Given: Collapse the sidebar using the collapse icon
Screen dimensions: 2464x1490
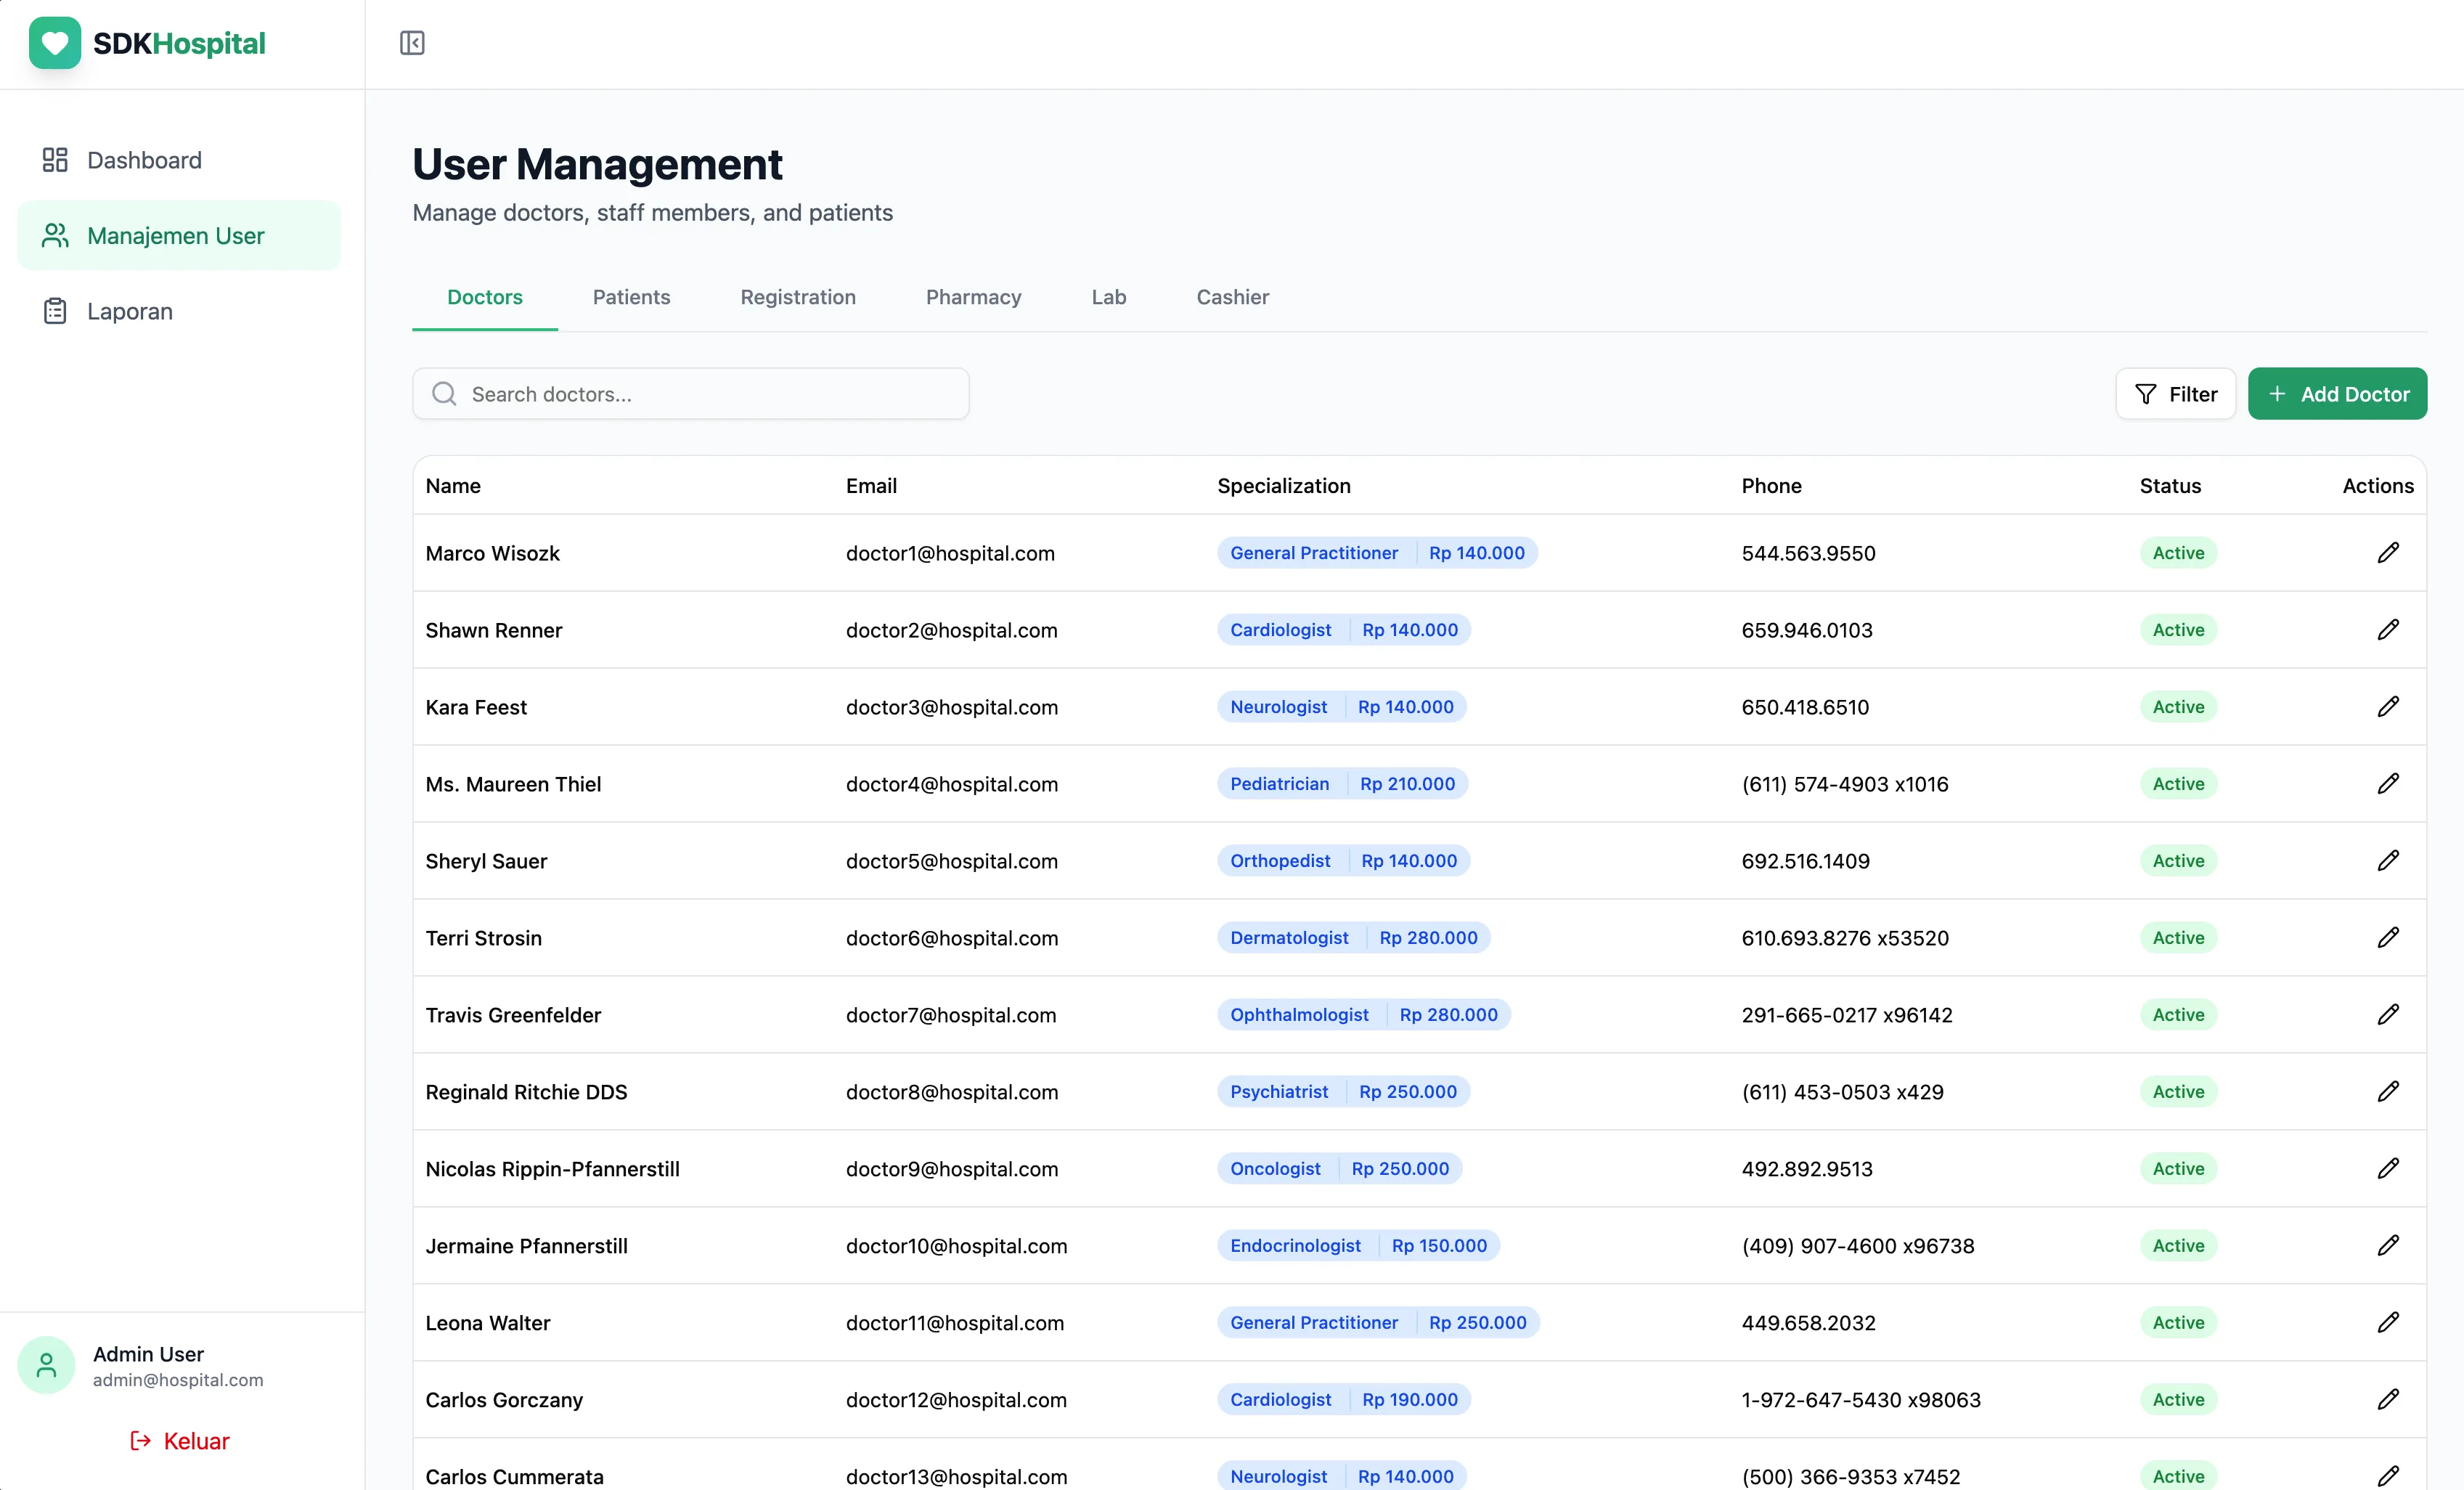Looking at the screenshot, I should [x=412, y=43].
